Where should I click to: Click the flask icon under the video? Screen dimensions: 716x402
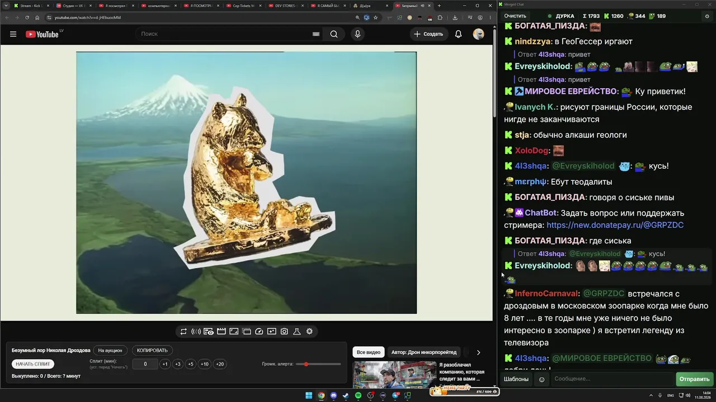pyautogui.click(x=296, y=332)
